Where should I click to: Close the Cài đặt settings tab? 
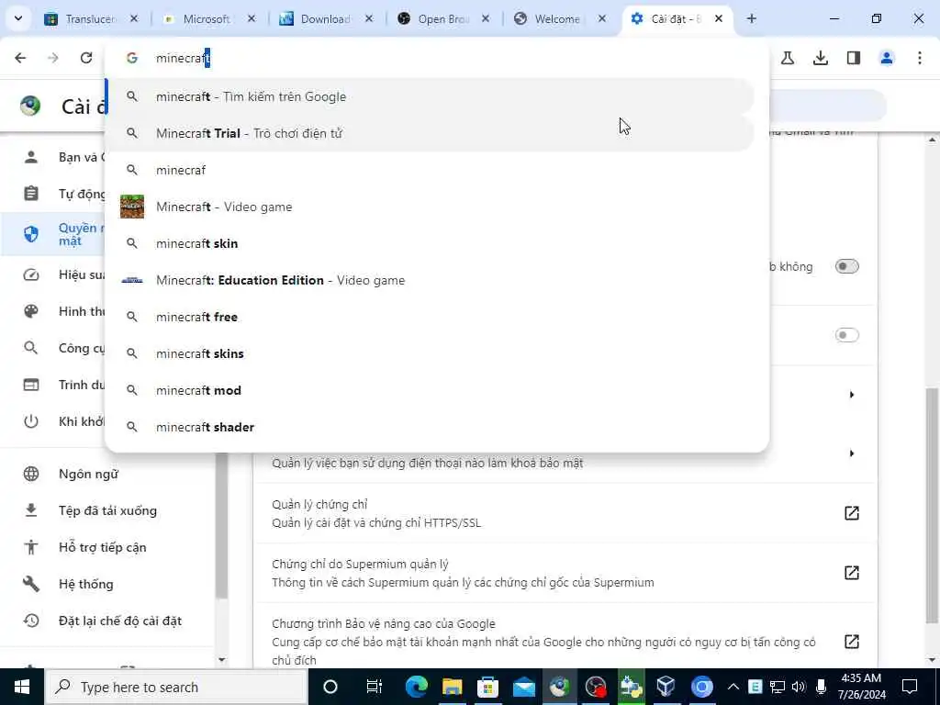coord(719,18)
